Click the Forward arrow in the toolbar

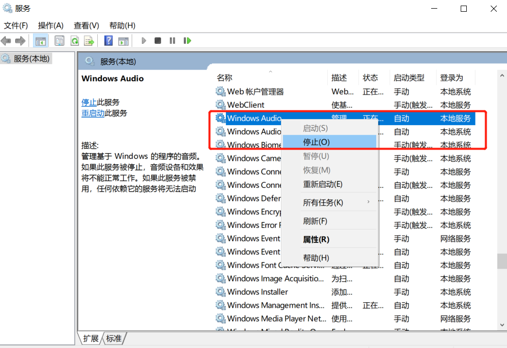coord(20,41)
